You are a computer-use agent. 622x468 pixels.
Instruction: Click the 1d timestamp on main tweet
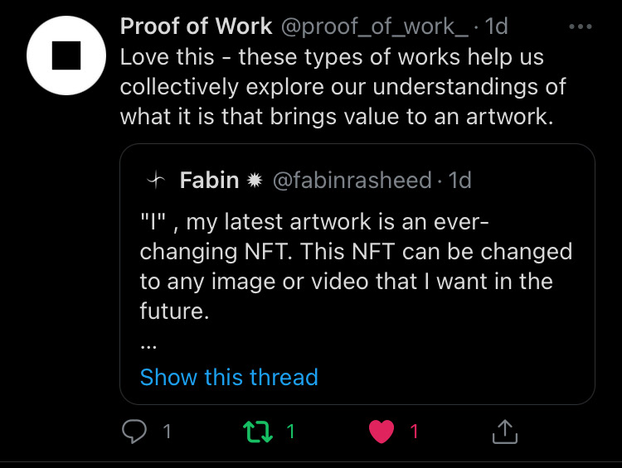tap(496, 27)
